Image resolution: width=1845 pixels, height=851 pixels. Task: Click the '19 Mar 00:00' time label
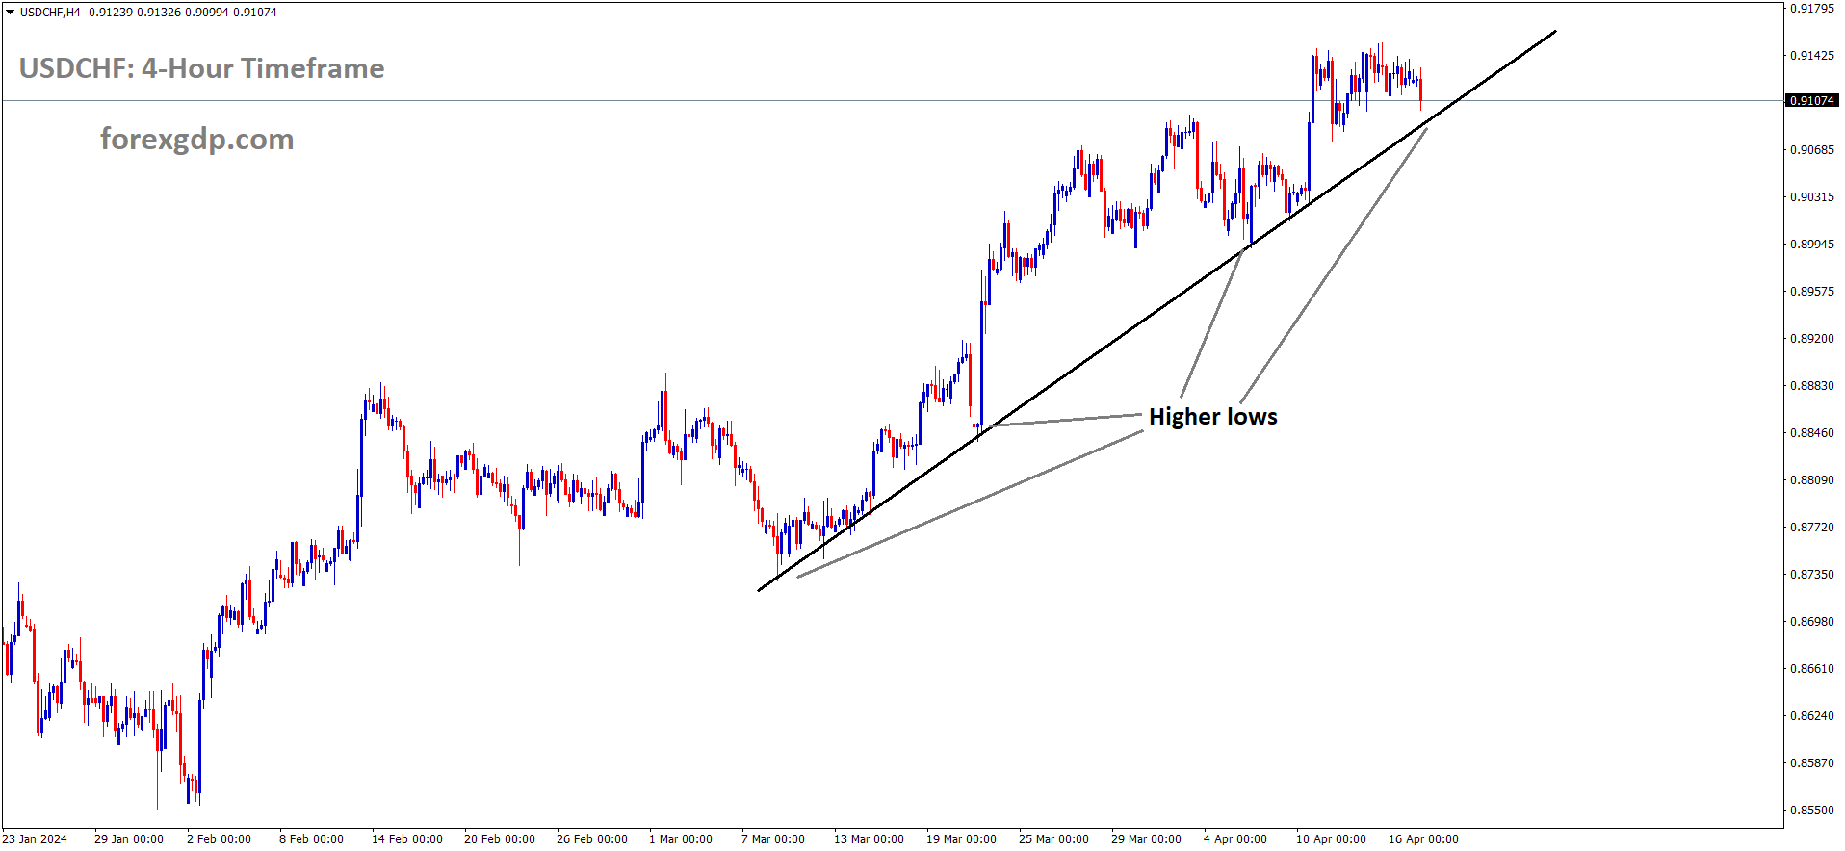click(x=961, y=839)
